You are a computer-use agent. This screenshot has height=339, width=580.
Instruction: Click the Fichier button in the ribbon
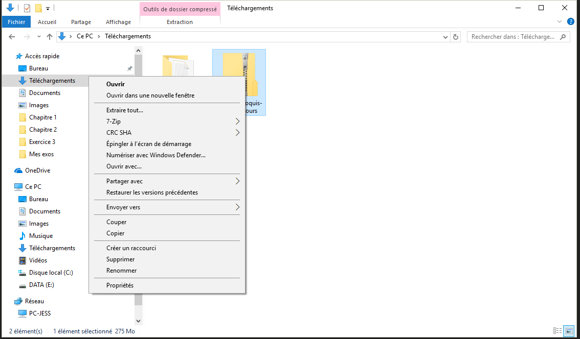pos(16,22)
